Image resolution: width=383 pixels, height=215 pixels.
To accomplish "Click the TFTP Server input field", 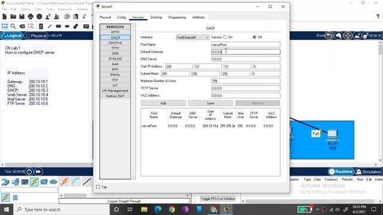I will click(x=245, y=88).
